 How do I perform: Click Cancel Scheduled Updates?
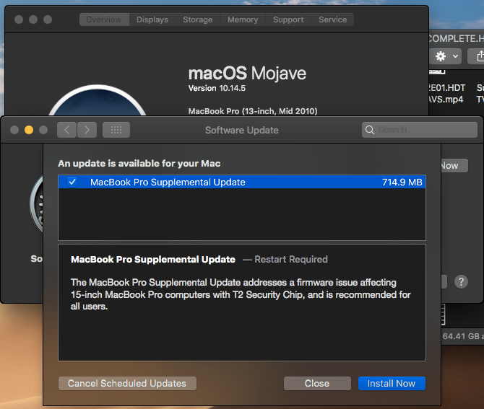coord(127,384)
